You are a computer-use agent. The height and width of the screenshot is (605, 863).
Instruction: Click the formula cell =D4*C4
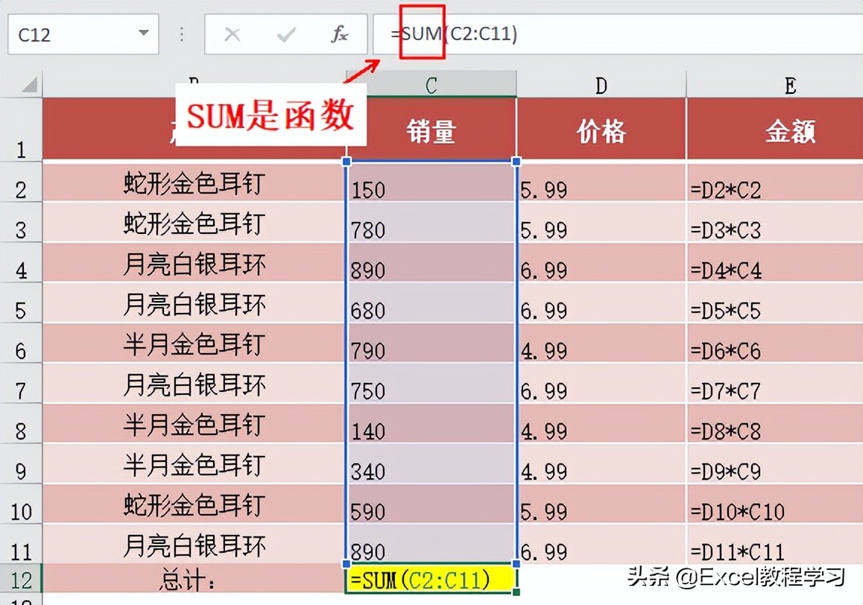(x=775, y=262)
